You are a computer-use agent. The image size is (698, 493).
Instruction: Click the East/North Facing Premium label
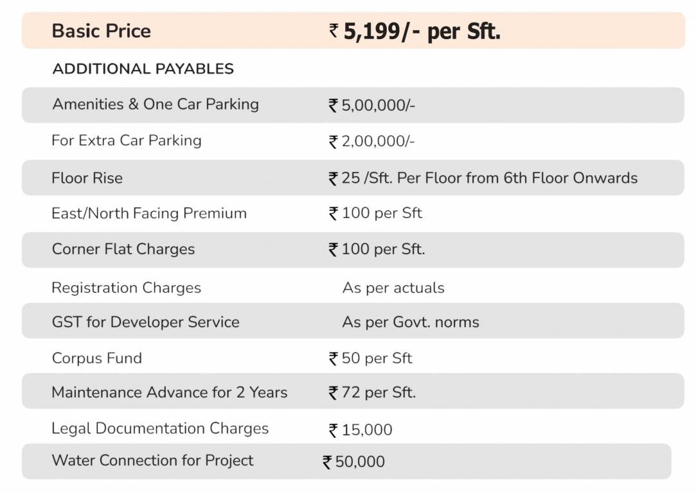click(148, 213)
